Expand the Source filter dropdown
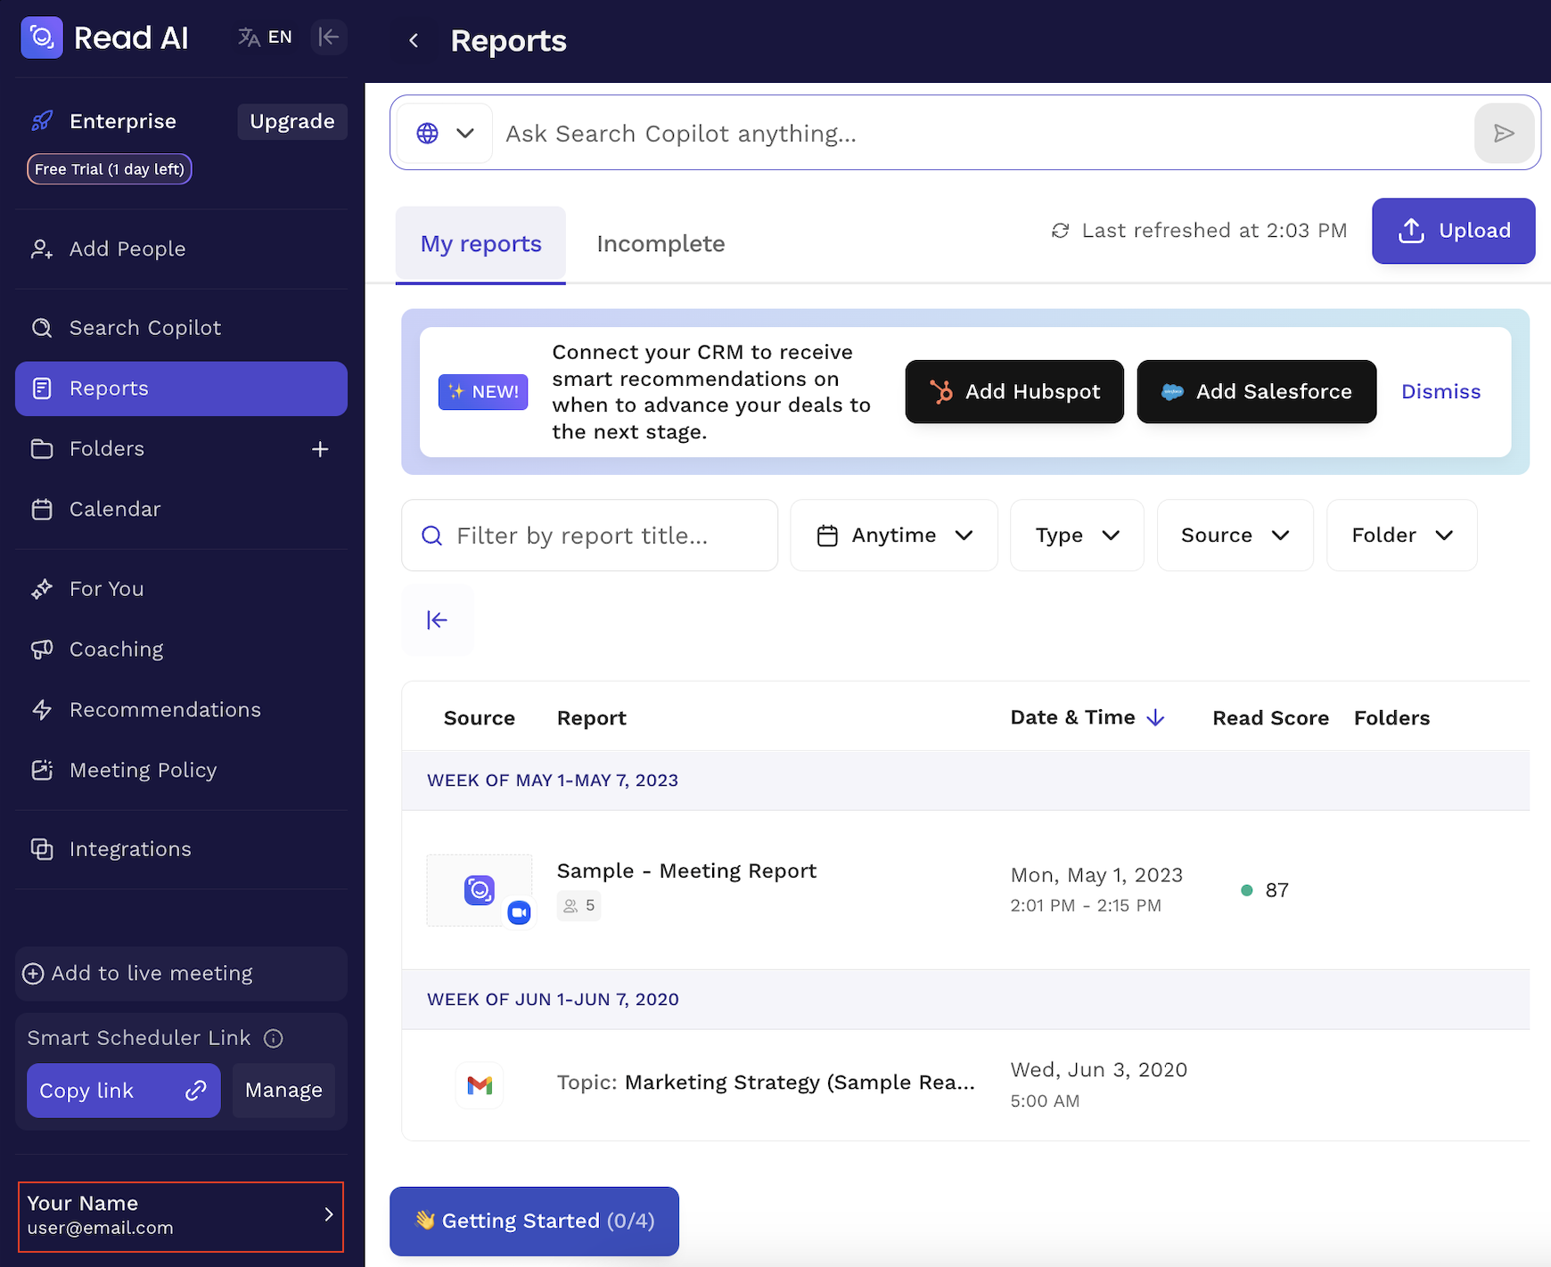 coord(1235,535)
